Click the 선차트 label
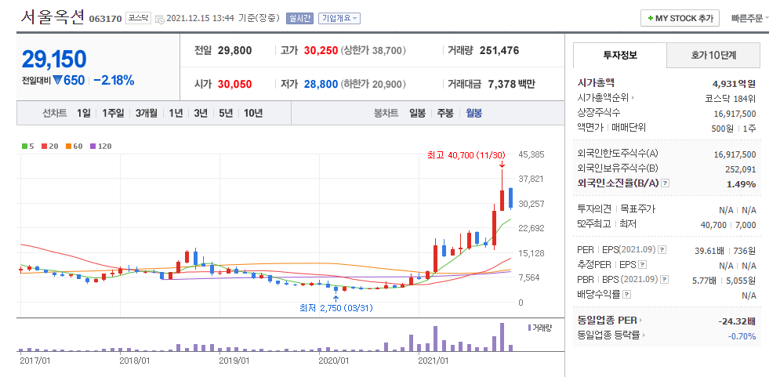The height and width of the screenshot is (377, 780). point(55,113)
